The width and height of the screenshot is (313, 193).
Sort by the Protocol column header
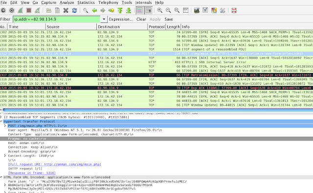point(156,27)
